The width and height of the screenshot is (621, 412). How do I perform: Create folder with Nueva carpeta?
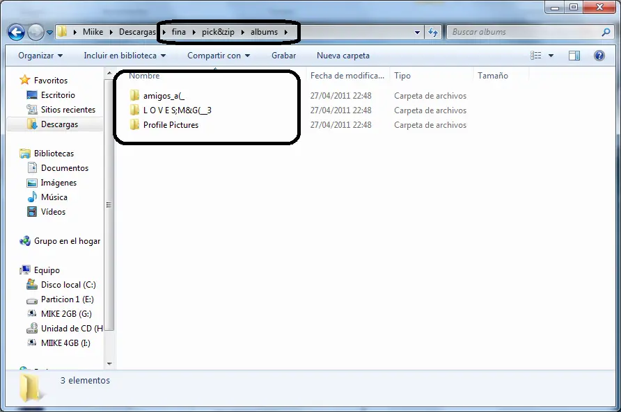(x=343, y=56)
